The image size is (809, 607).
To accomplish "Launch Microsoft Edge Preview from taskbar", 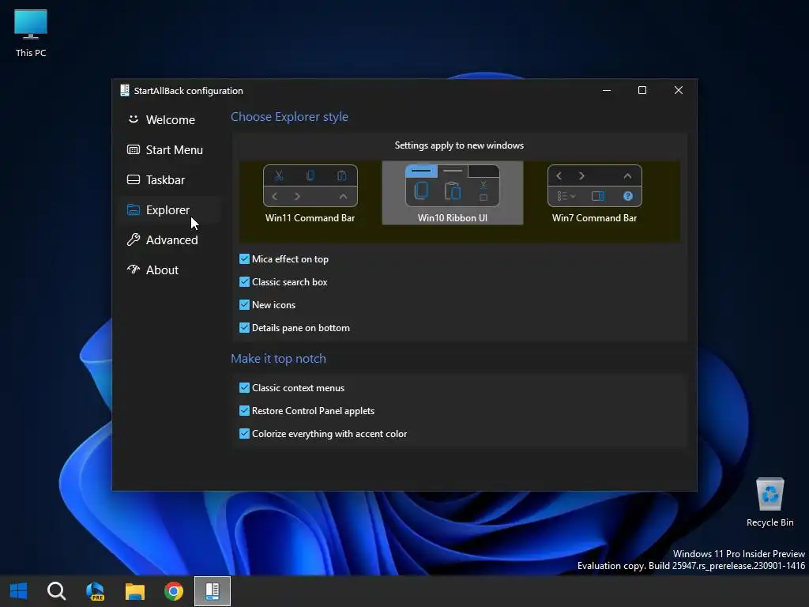I will click(96, 591).
